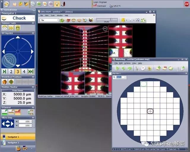190x152 pixels.
Task: Click the microscope icon in top toolbar
Action: point(63,4)
